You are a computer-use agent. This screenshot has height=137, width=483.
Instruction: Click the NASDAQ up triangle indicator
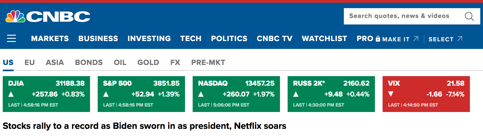point(201,94)
